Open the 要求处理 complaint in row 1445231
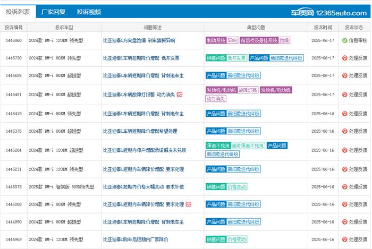 [x=143, y=169]
